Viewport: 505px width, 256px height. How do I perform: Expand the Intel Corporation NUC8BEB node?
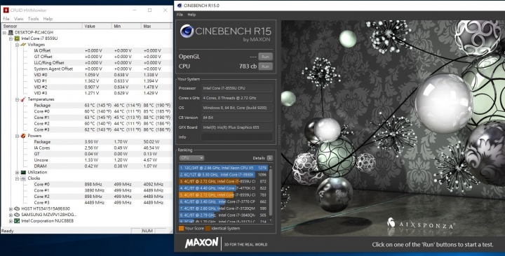pos(11,221)
